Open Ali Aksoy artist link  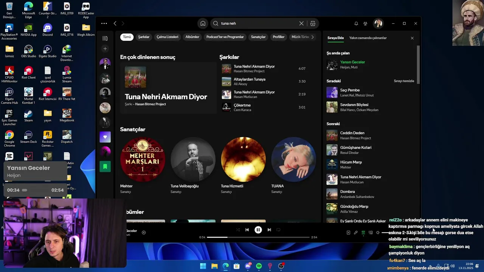tap(240, 84)
